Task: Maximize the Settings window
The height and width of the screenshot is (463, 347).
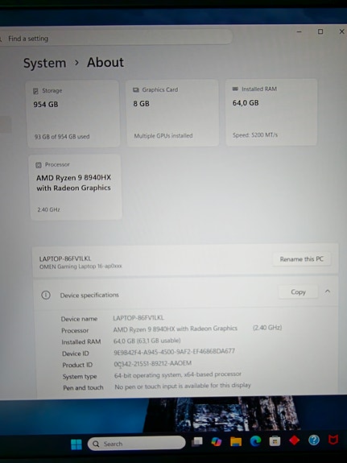Action: [320, 31]
